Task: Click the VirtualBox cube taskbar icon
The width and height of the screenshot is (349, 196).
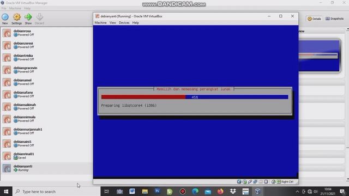Action: pos(257,191)
